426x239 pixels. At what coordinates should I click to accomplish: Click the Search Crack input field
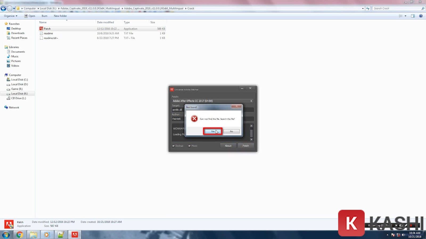click(397, 8)
